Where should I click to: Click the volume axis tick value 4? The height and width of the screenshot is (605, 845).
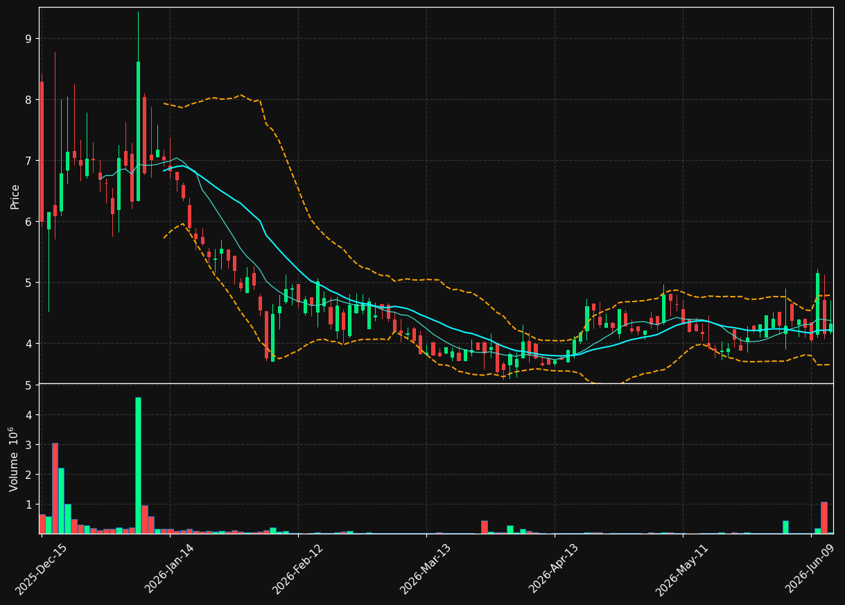pos(28,415)
